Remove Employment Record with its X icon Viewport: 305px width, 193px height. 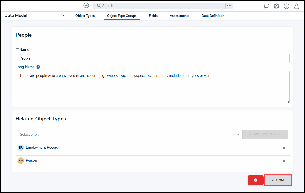[284, 148]
